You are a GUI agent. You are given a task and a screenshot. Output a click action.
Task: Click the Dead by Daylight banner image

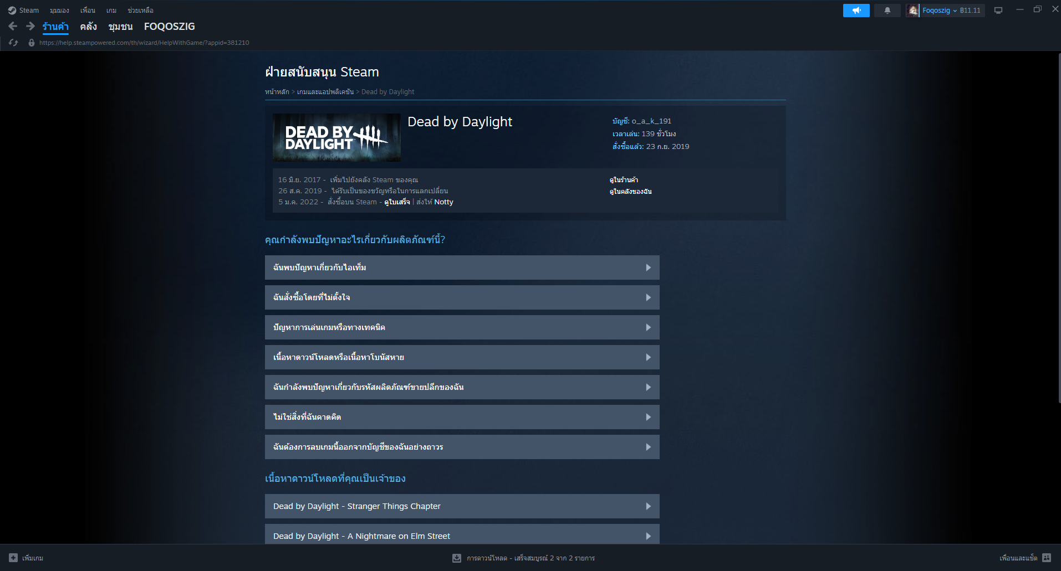pos(336,137)
